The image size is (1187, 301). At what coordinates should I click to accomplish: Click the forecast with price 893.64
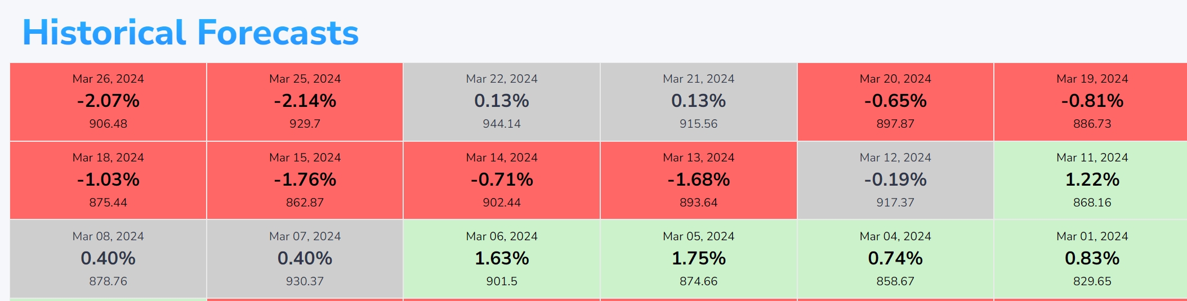pyautogui.click(x=698, y=180)
